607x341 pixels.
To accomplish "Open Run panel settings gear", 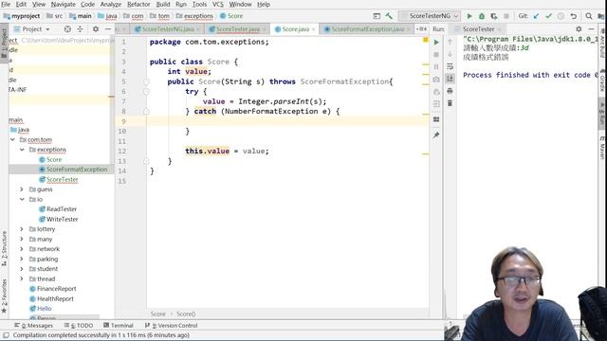I will point(579,29).
